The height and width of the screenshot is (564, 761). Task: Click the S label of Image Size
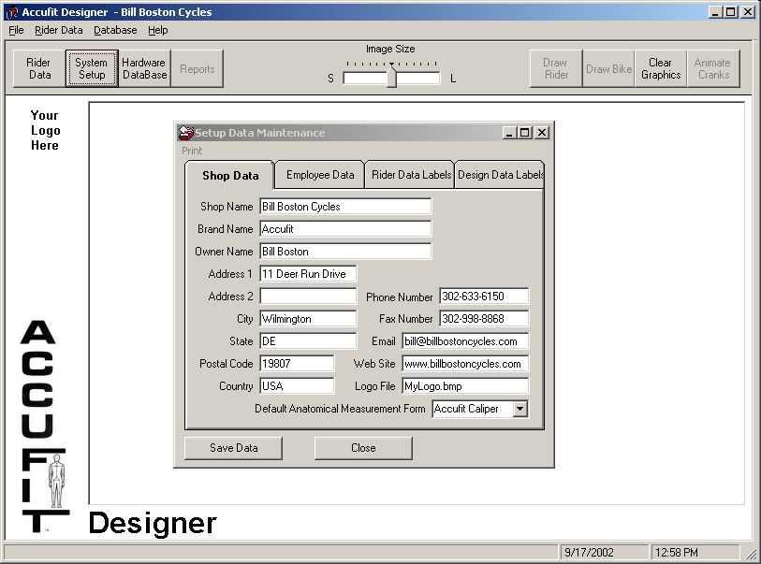330,79
